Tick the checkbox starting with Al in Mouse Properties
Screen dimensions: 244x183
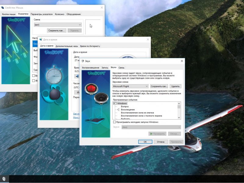pyautogui.click(x=34, y=81)
